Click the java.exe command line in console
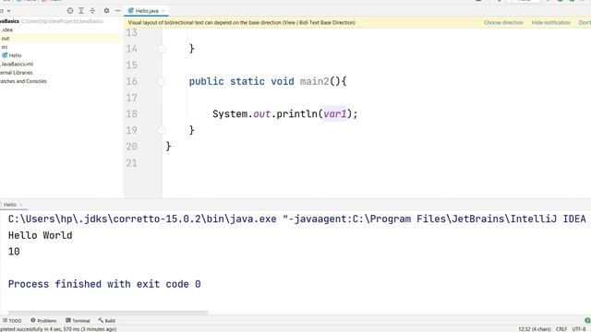 tap(297, 219)
